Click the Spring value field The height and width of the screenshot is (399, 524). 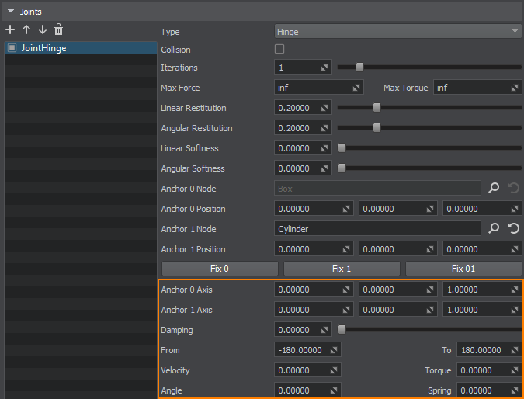tap(489, 390)
